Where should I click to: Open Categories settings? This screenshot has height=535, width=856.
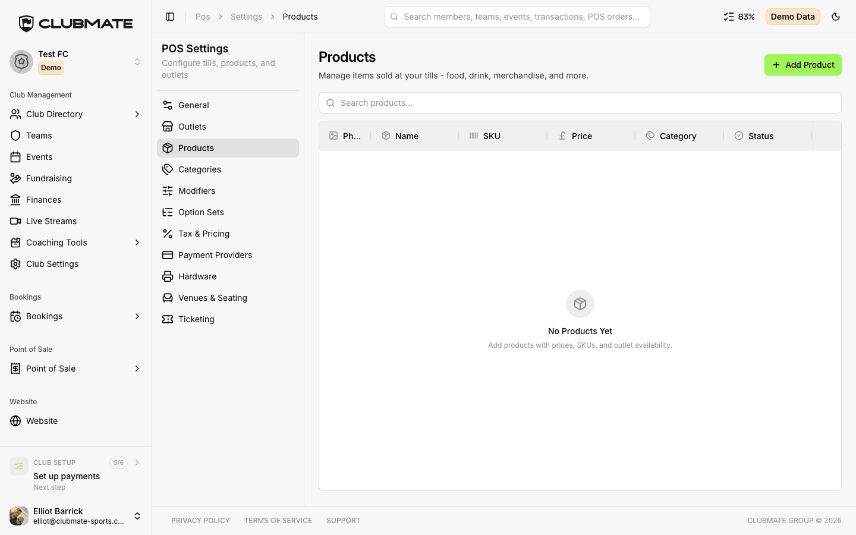click(228, 169)
